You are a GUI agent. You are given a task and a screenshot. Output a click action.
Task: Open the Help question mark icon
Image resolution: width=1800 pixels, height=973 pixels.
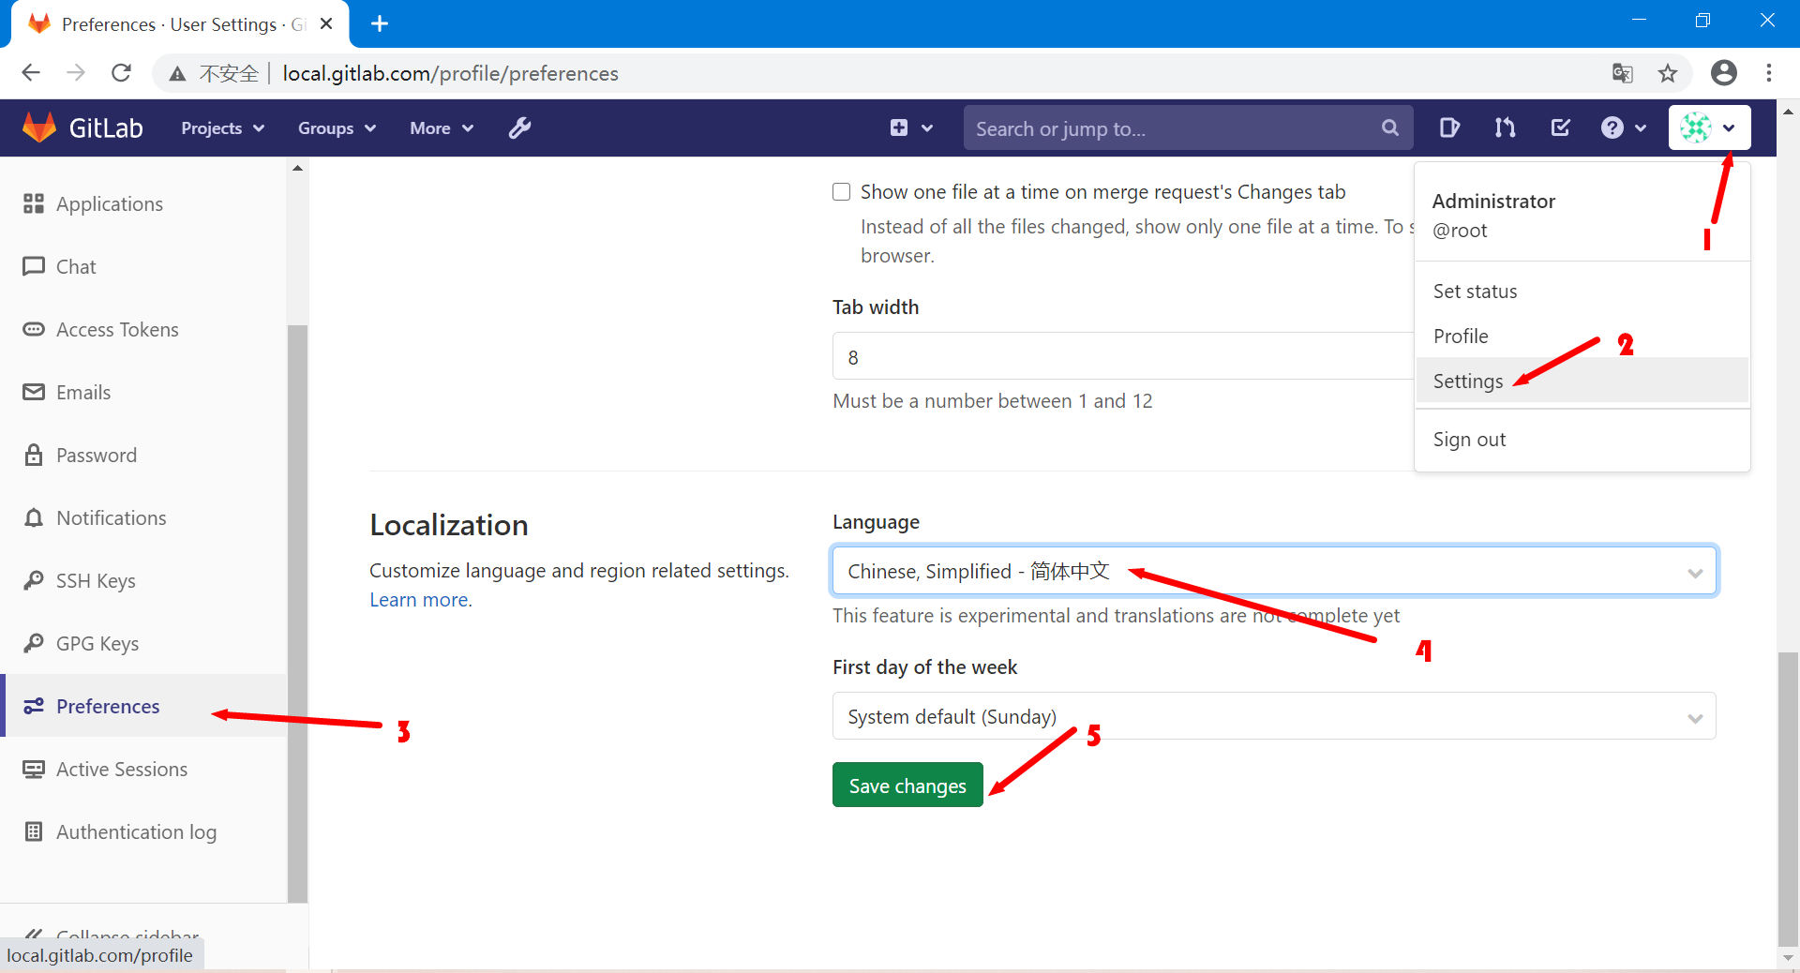pos(1612,127)
